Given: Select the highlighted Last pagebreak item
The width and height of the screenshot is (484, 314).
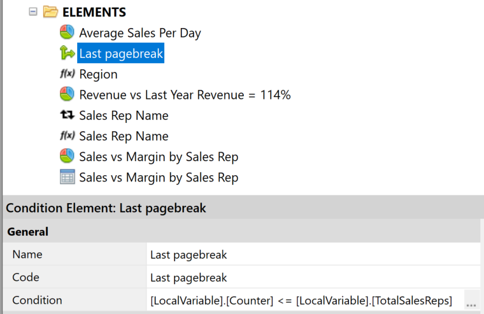Looking at the screenshot, I should [121, 54].
